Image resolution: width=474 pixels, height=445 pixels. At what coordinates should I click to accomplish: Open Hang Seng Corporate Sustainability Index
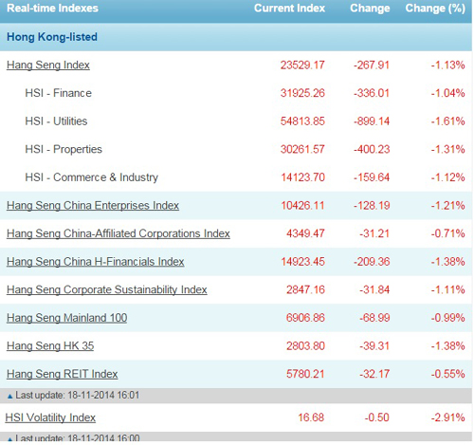coord(107,289)
